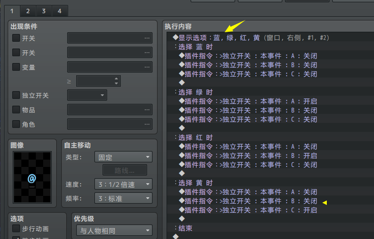
Task: Open the 频率 frequency dropdown
Action: point(123,198)
